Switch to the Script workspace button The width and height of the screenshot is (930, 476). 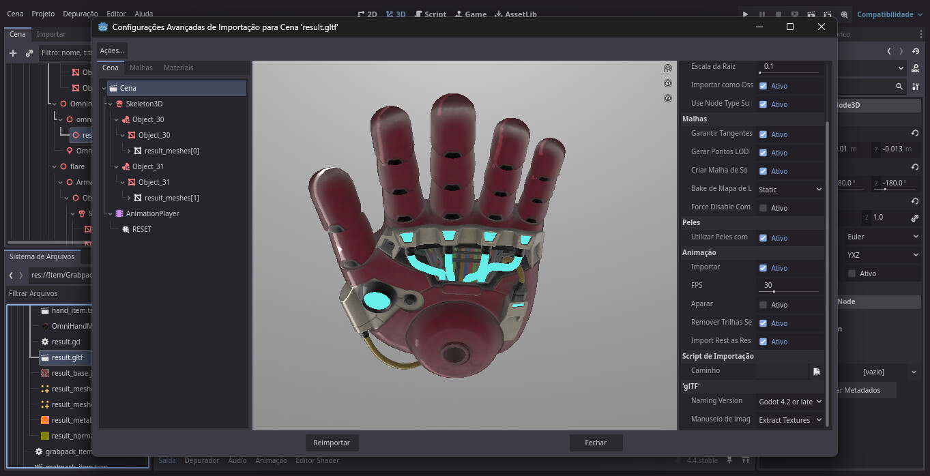[430, 14]
